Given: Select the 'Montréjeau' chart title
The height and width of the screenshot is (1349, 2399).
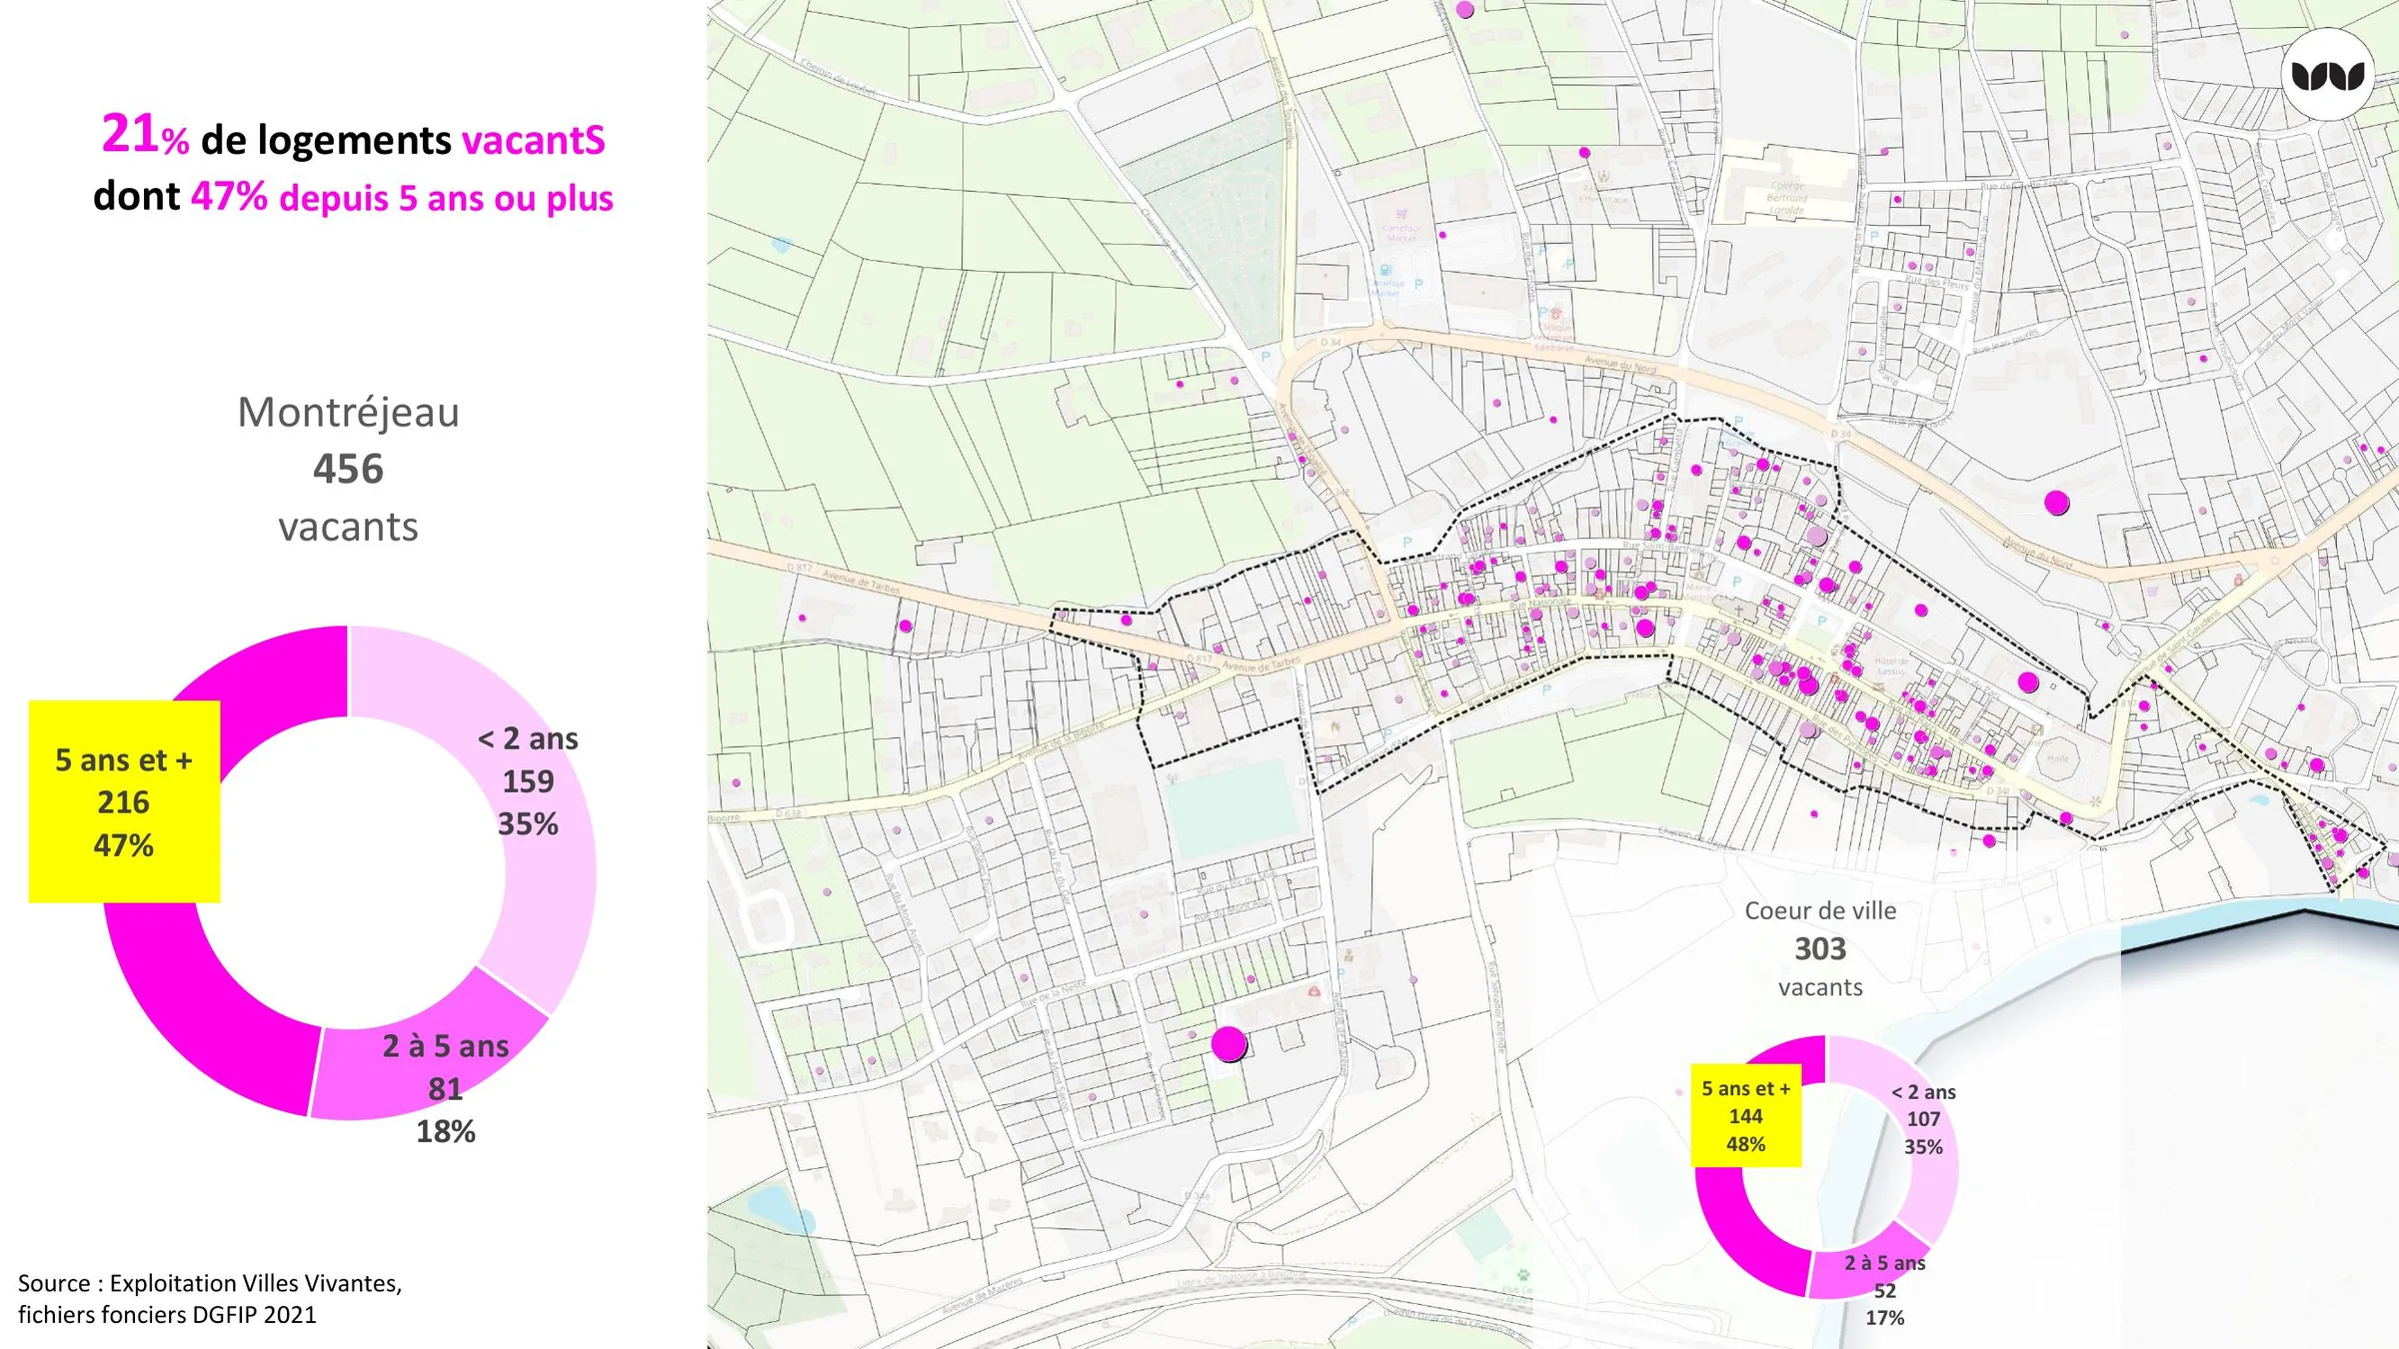Looking at the screenshot, I should coord(348,412).
